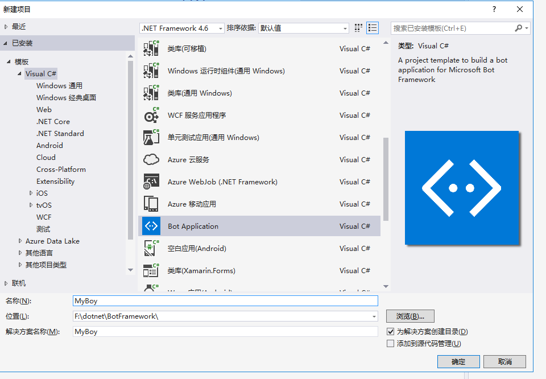Select the Cloud category
This screenshot has height=379, width=546.
pos(45,158)
